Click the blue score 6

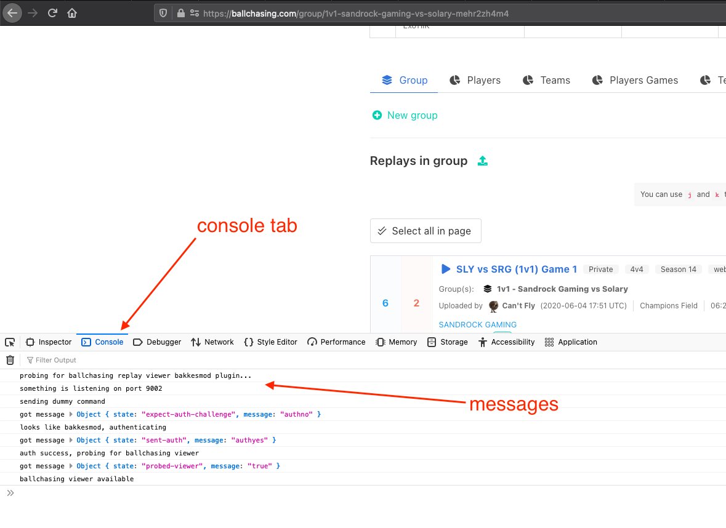(x=385, y=303)
